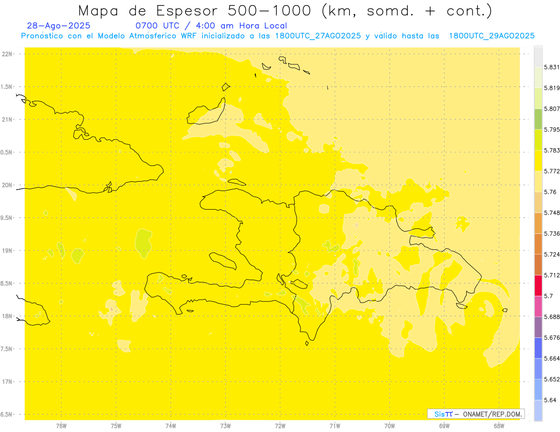Select the pink legend swatch between 5.688 and 5.7
Screen dimensions: 560x432
538,306
